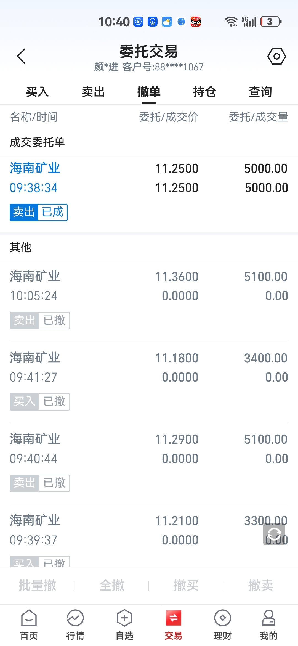Screen dimensions: 298x646
Task: Tap the 全撤 button
Action: 112,585
